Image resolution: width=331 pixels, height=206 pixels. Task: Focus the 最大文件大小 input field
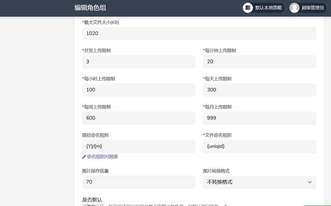tap(199, 33)
